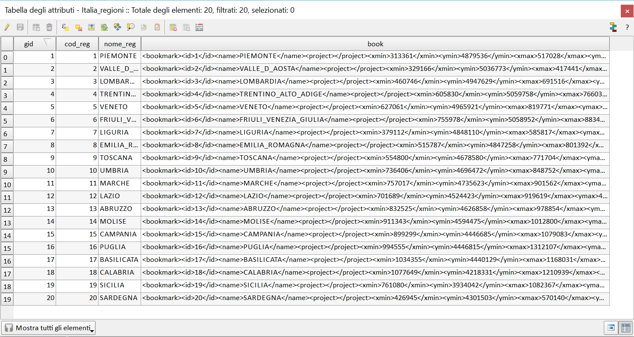
Task: Switch to table view
Action: [625, 328]
